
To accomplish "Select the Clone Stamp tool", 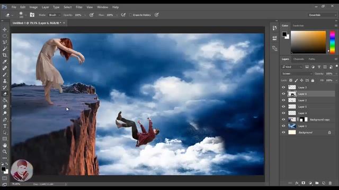I will 5,81.
